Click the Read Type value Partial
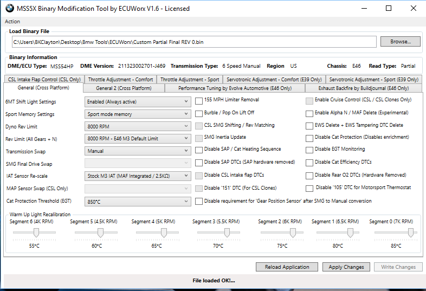 tap(408, 66)
